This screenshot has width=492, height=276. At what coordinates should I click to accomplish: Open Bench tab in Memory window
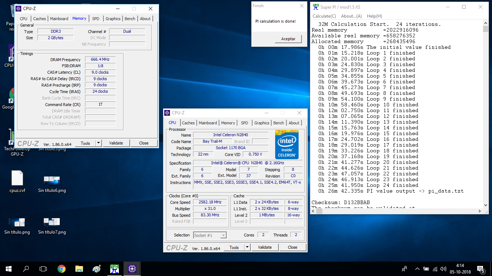(130, 19)
